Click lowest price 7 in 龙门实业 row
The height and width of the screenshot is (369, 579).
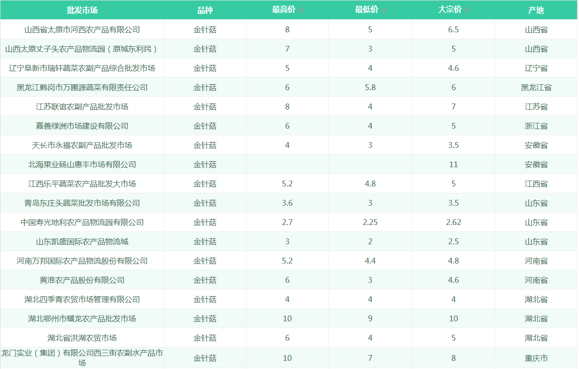370,358
